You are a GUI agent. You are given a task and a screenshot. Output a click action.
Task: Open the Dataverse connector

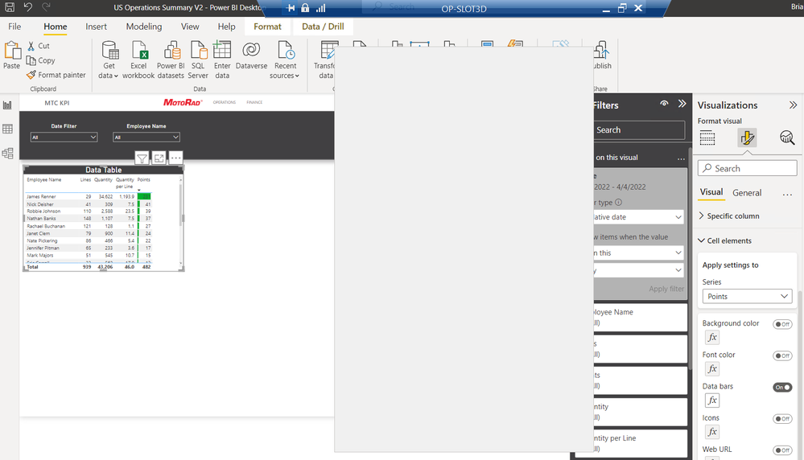click(x=251, y=55)
